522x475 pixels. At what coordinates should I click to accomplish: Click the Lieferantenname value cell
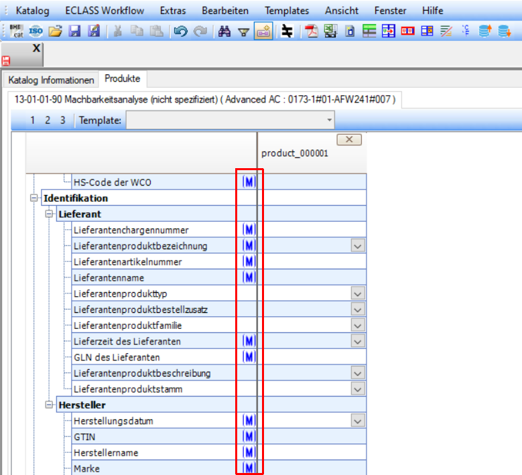point(312,277)
